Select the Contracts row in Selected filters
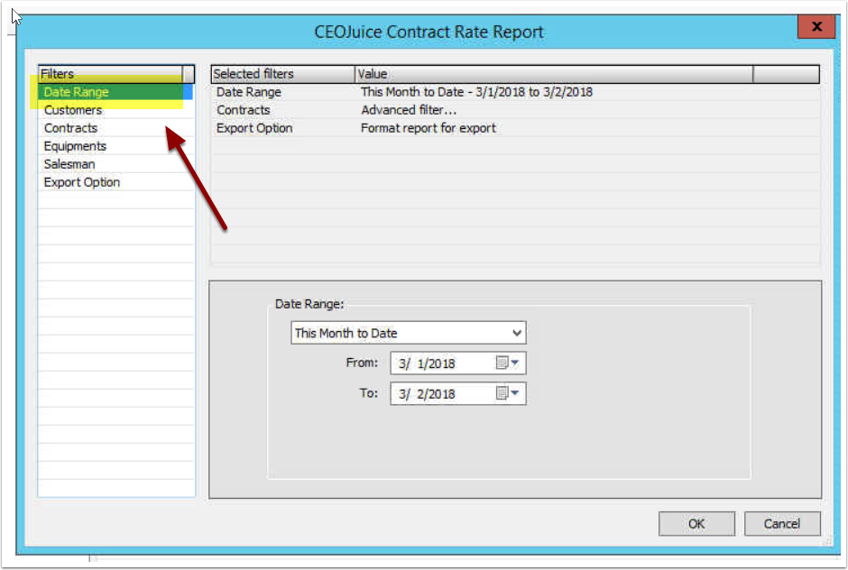The height and width of the screenshot is (570, 848). pos(515,110)
